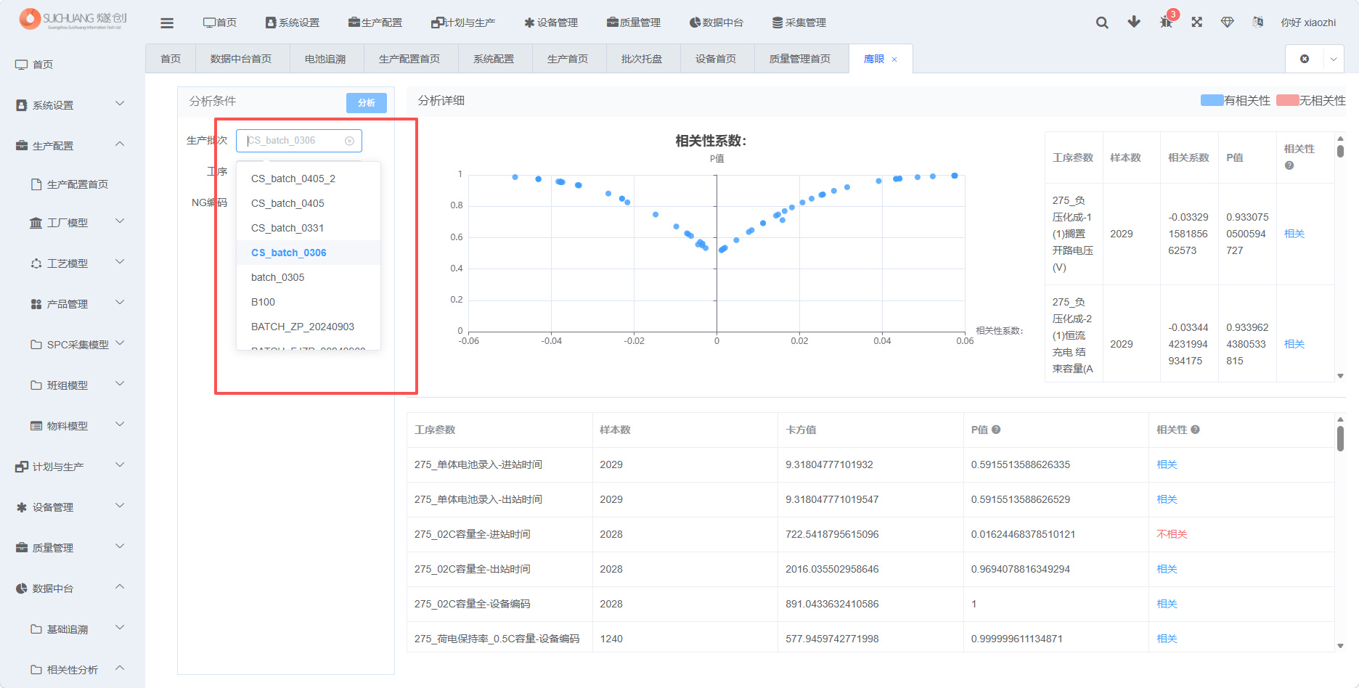Image resolution: width=1359 pixels, height=688 pixels.
Task: Open 数据中台 in the top menu
Action: coord(716,22)
